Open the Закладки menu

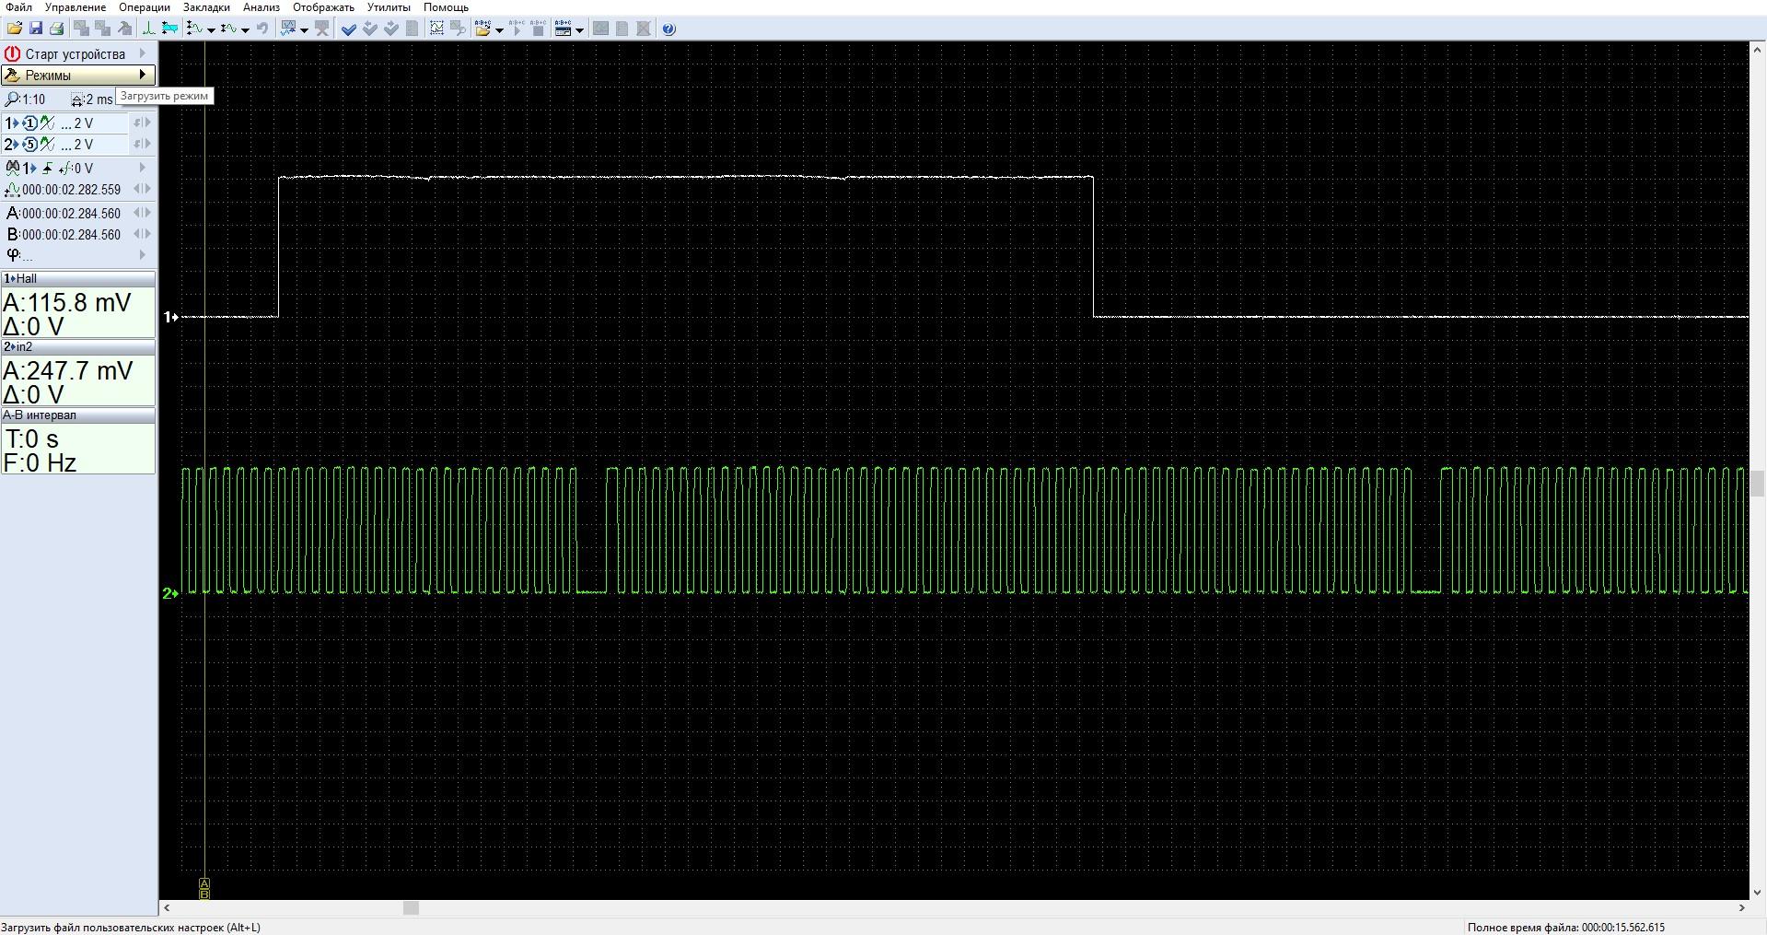point(206,7)
